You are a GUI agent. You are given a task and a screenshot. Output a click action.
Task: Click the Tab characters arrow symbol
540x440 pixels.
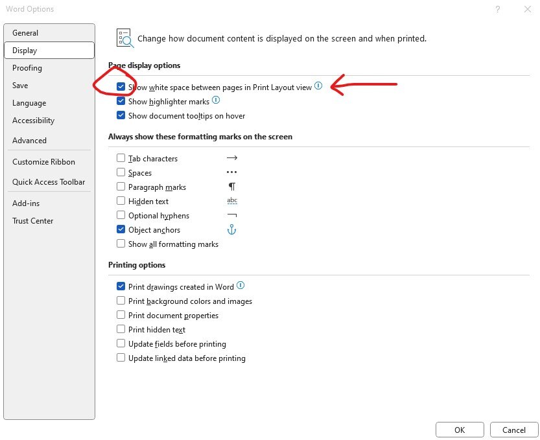pos(232,157)
